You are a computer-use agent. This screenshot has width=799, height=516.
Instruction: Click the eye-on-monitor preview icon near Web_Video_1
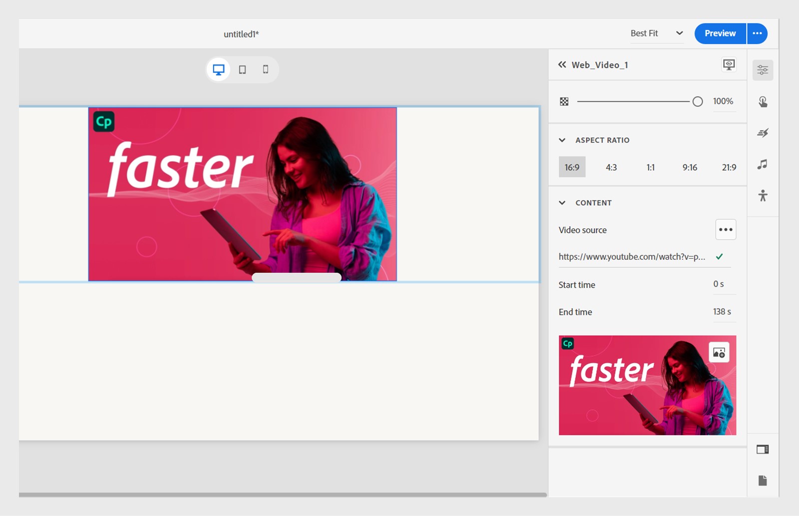point(729,65)
